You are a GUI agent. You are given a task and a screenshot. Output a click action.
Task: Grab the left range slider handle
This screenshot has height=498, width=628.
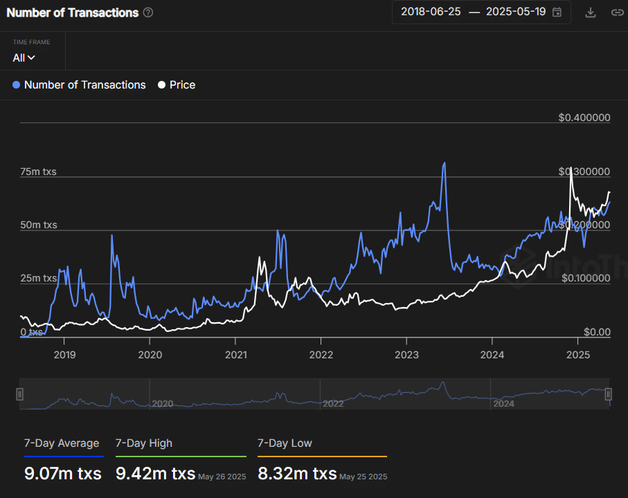[19, 394]
